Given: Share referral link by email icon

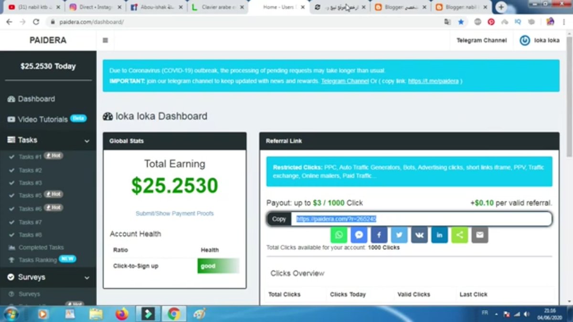Looking at the screenshot, I should pos(479,235).
